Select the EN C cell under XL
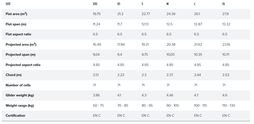The image size is (254, 124). [x=226, y=115]
